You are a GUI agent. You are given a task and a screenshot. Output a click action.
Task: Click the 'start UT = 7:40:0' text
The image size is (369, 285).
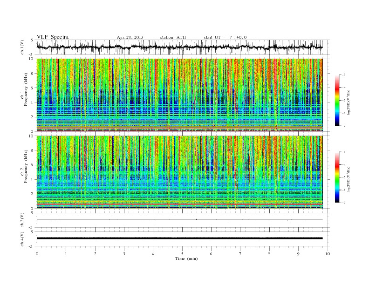pyautogui.click(x=225, y=37)
